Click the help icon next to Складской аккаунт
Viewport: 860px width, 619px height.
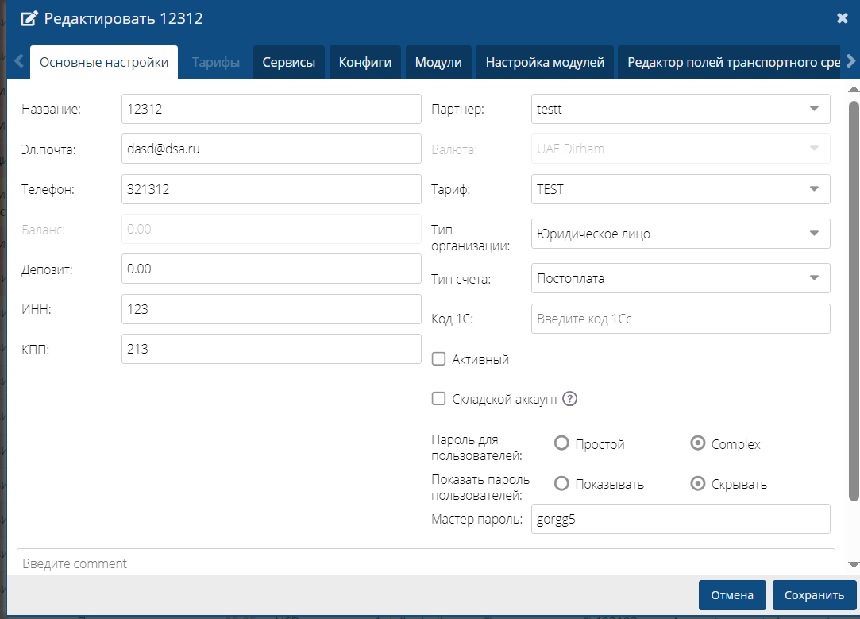point(569,399)
